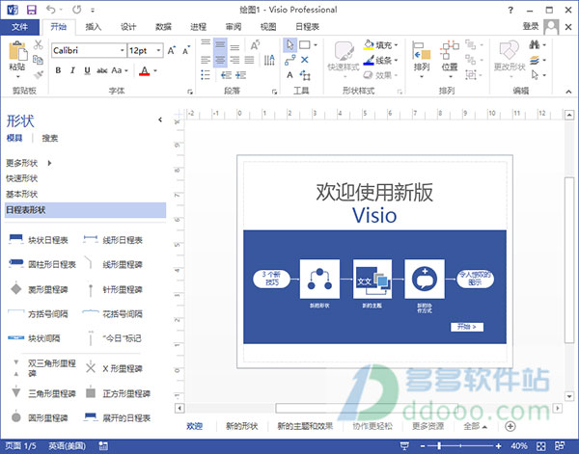The image size is (579, 454).
Task: Click the Start (开始 >) button on welcome page
Action: (x=467, y=327)
